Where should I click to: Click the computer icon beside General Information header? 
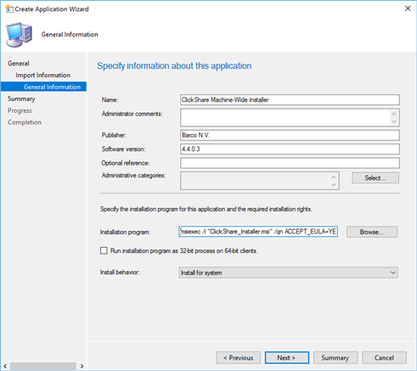click(x=19, y=35)
